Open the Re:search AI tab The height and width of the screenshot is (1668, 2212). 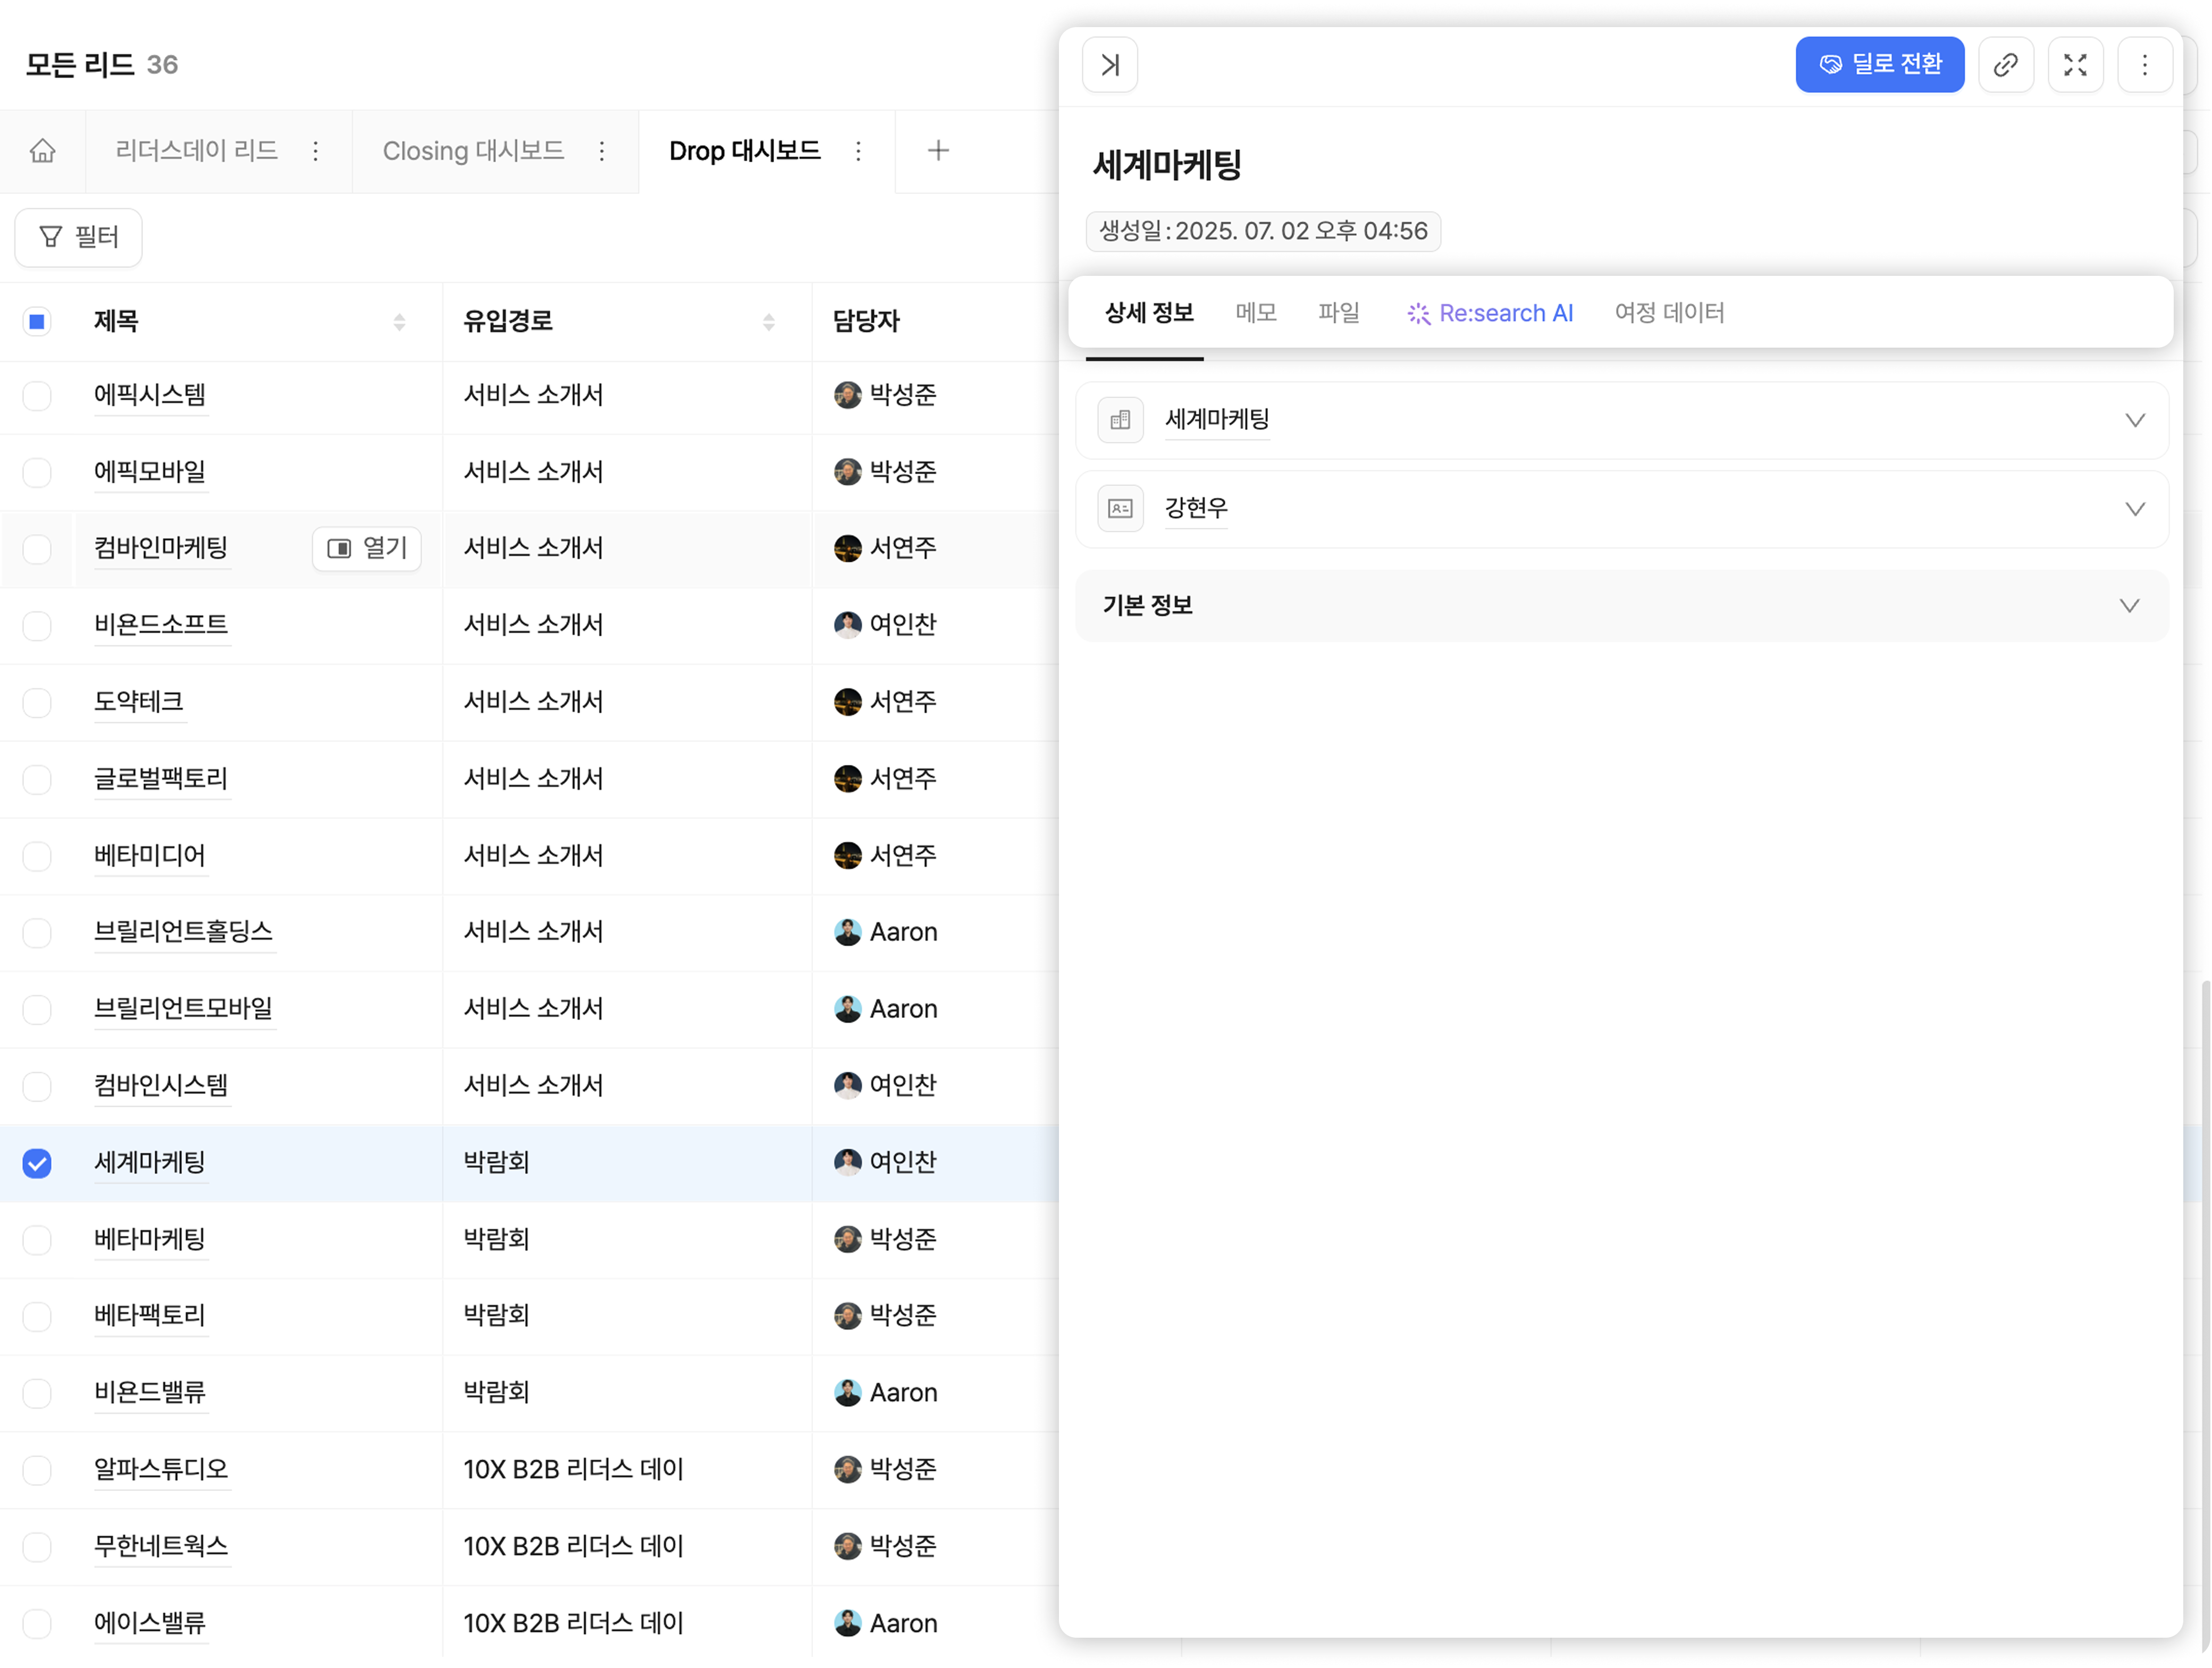tap(1490, 313)
